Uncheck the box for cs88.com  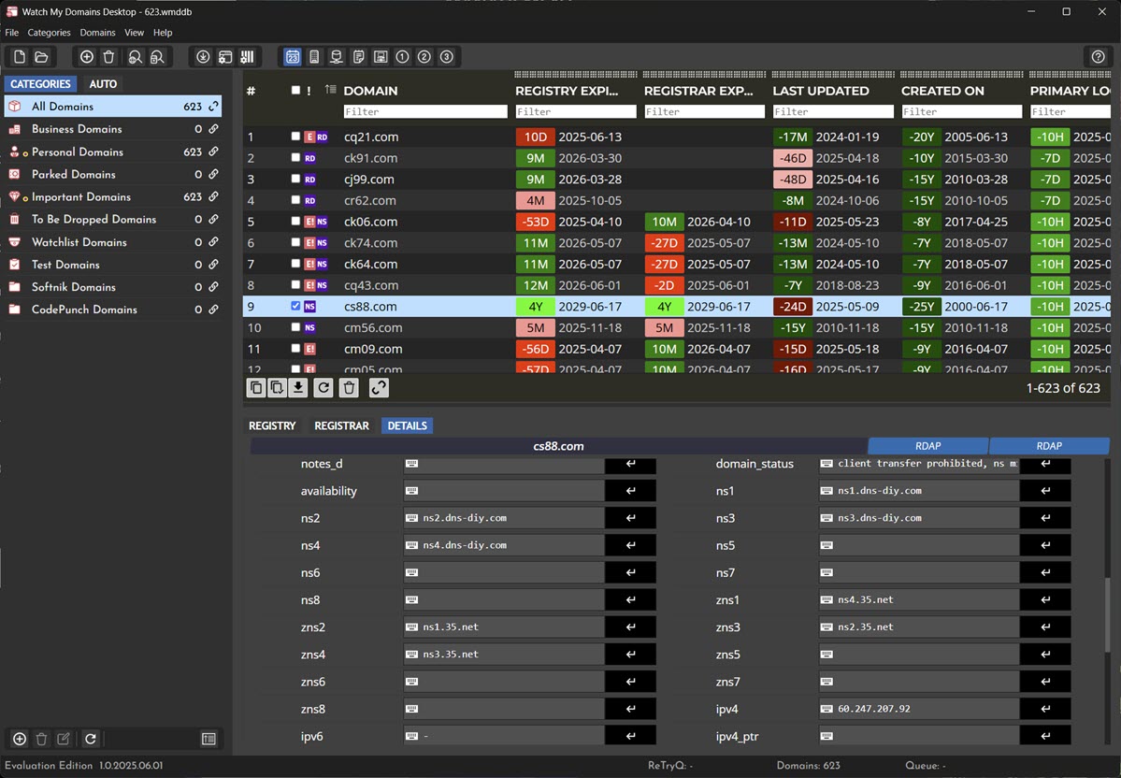(296, 306)
